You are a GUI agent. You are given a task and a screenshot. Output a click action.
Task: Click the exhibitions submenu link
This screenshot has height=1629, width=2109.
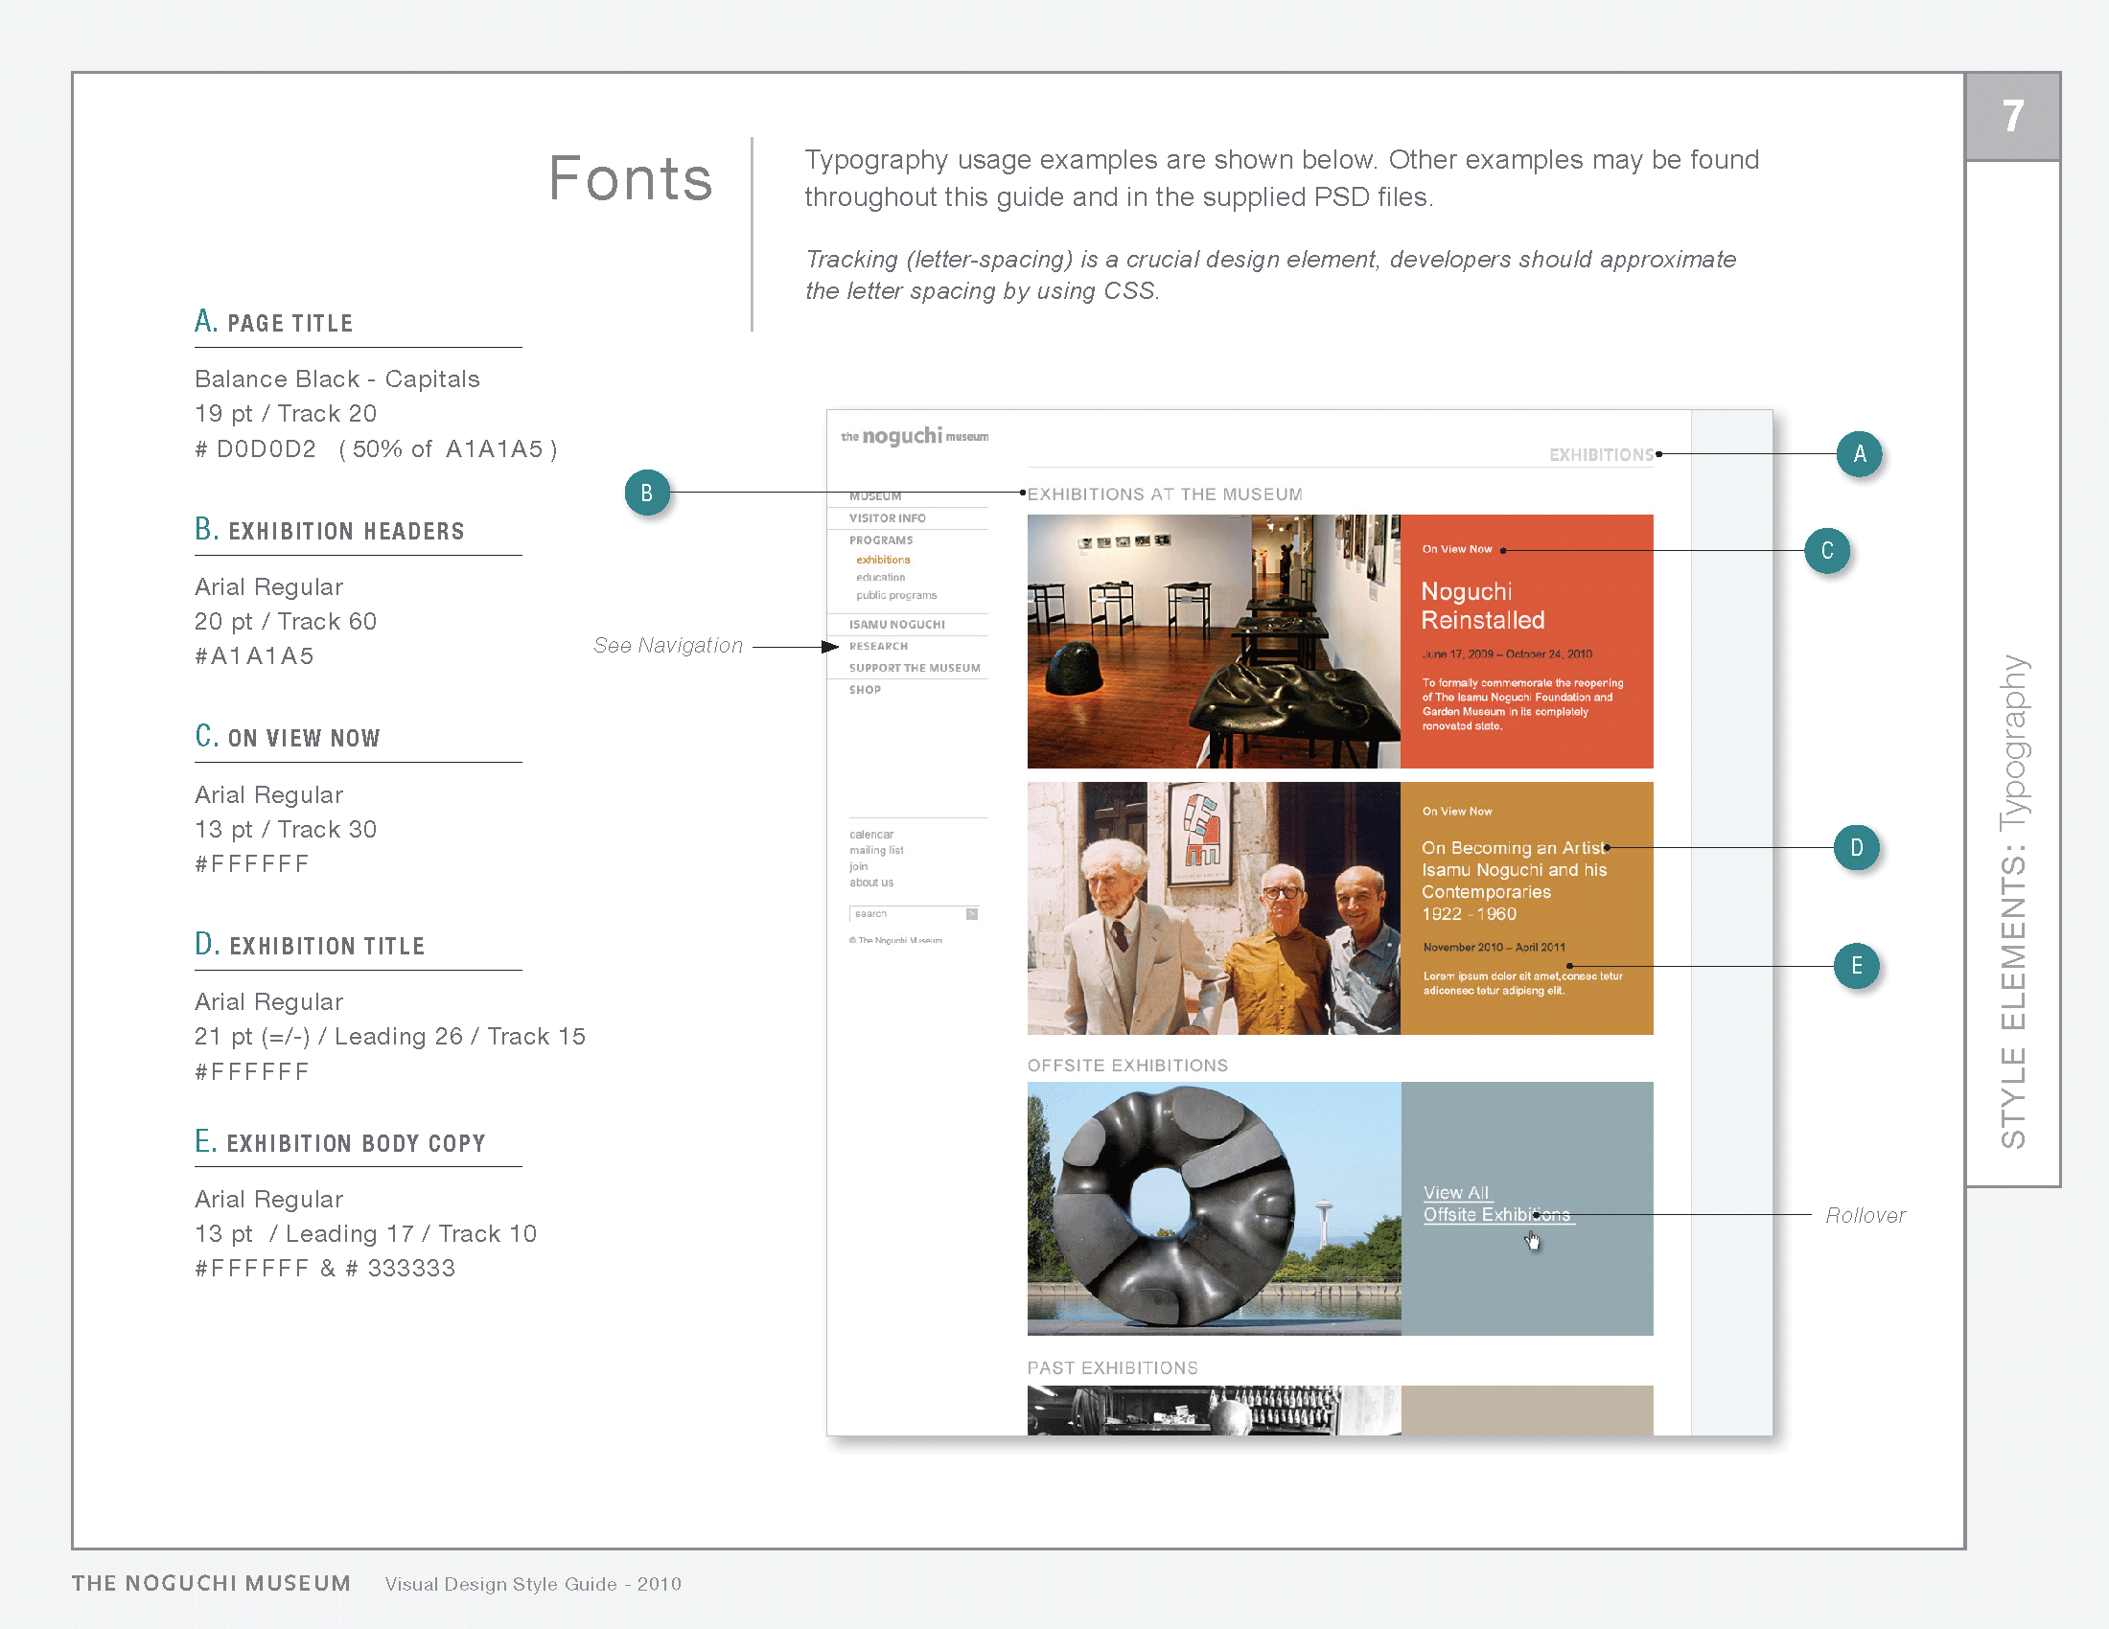click(883, 560)
